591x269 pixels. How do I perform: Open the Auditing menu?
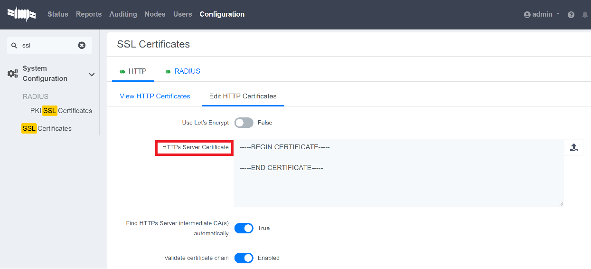[123, 14]
